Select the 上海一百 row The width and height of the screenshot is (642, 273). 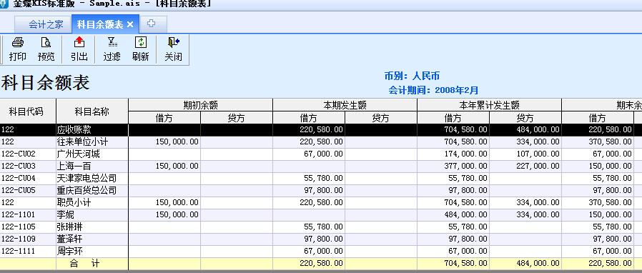tap(321, 167)
